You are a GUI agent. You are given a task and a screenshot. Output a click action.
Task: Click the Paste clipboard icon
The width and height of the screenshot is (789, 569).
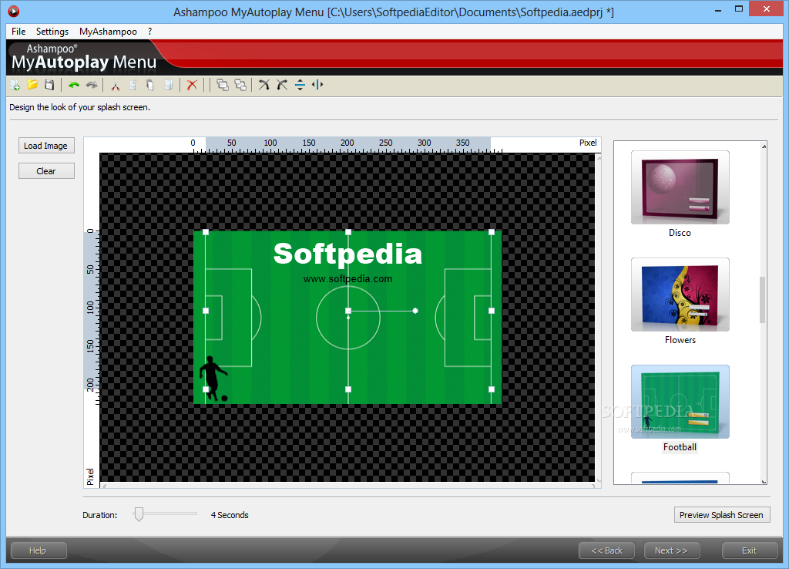(x=150, y=85)
